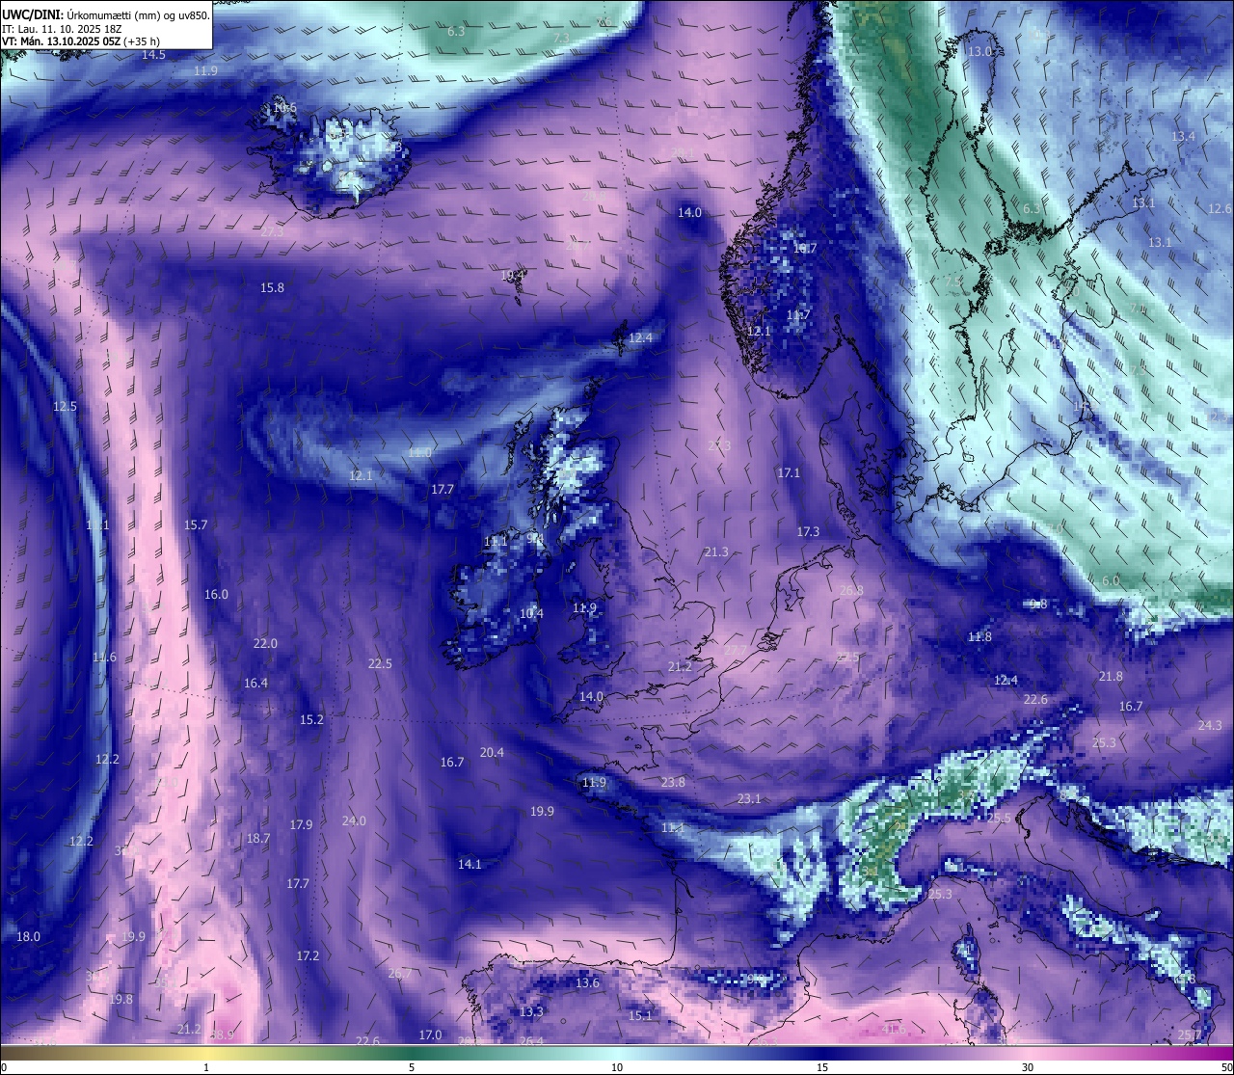Click the 16.0 map value

pos(216,595)
